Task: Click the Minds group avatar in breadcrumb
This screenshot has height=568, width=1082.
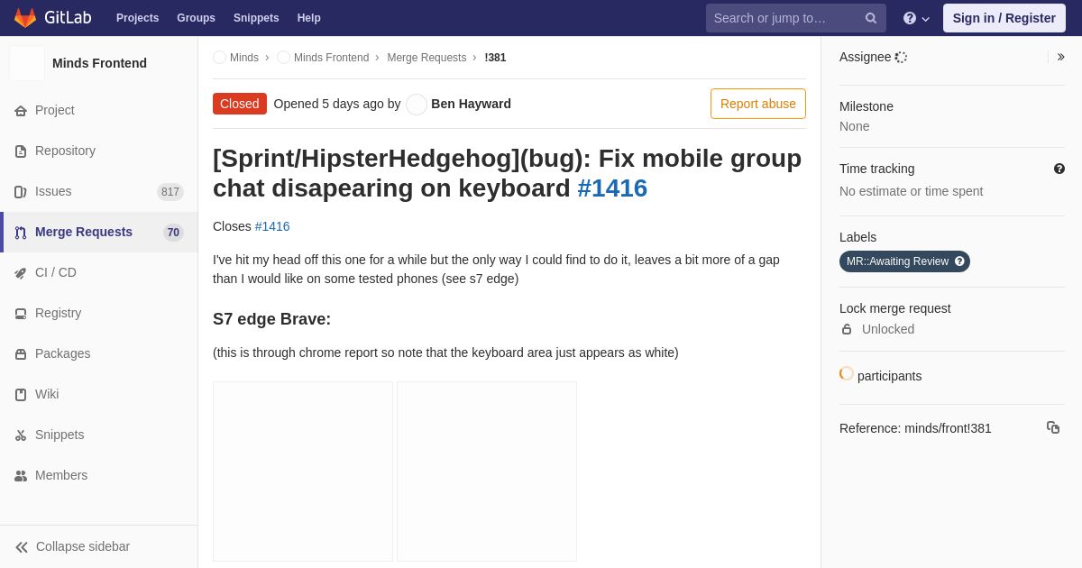Action: pyautogui.click(x=219, y=58)
